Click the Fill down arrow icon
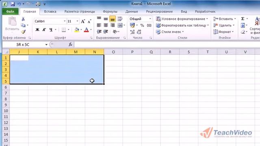 click(243, 25)
